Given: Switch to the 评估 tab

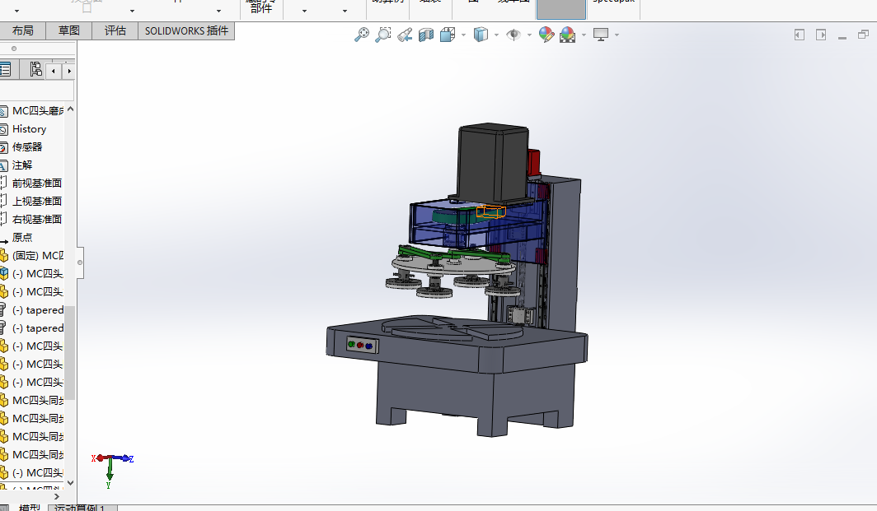Looking at the screenshot, I should pyautogui.click(x=115, y=31).
